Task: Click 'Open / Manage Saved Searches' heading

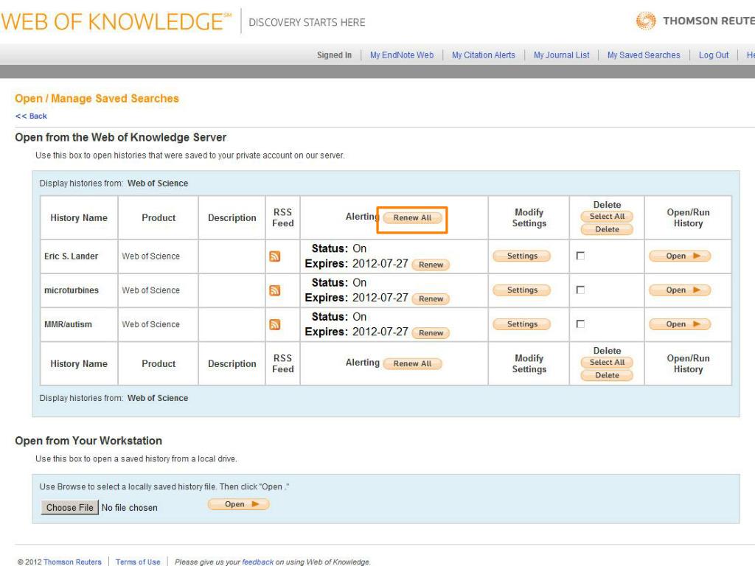Action: 97,99
